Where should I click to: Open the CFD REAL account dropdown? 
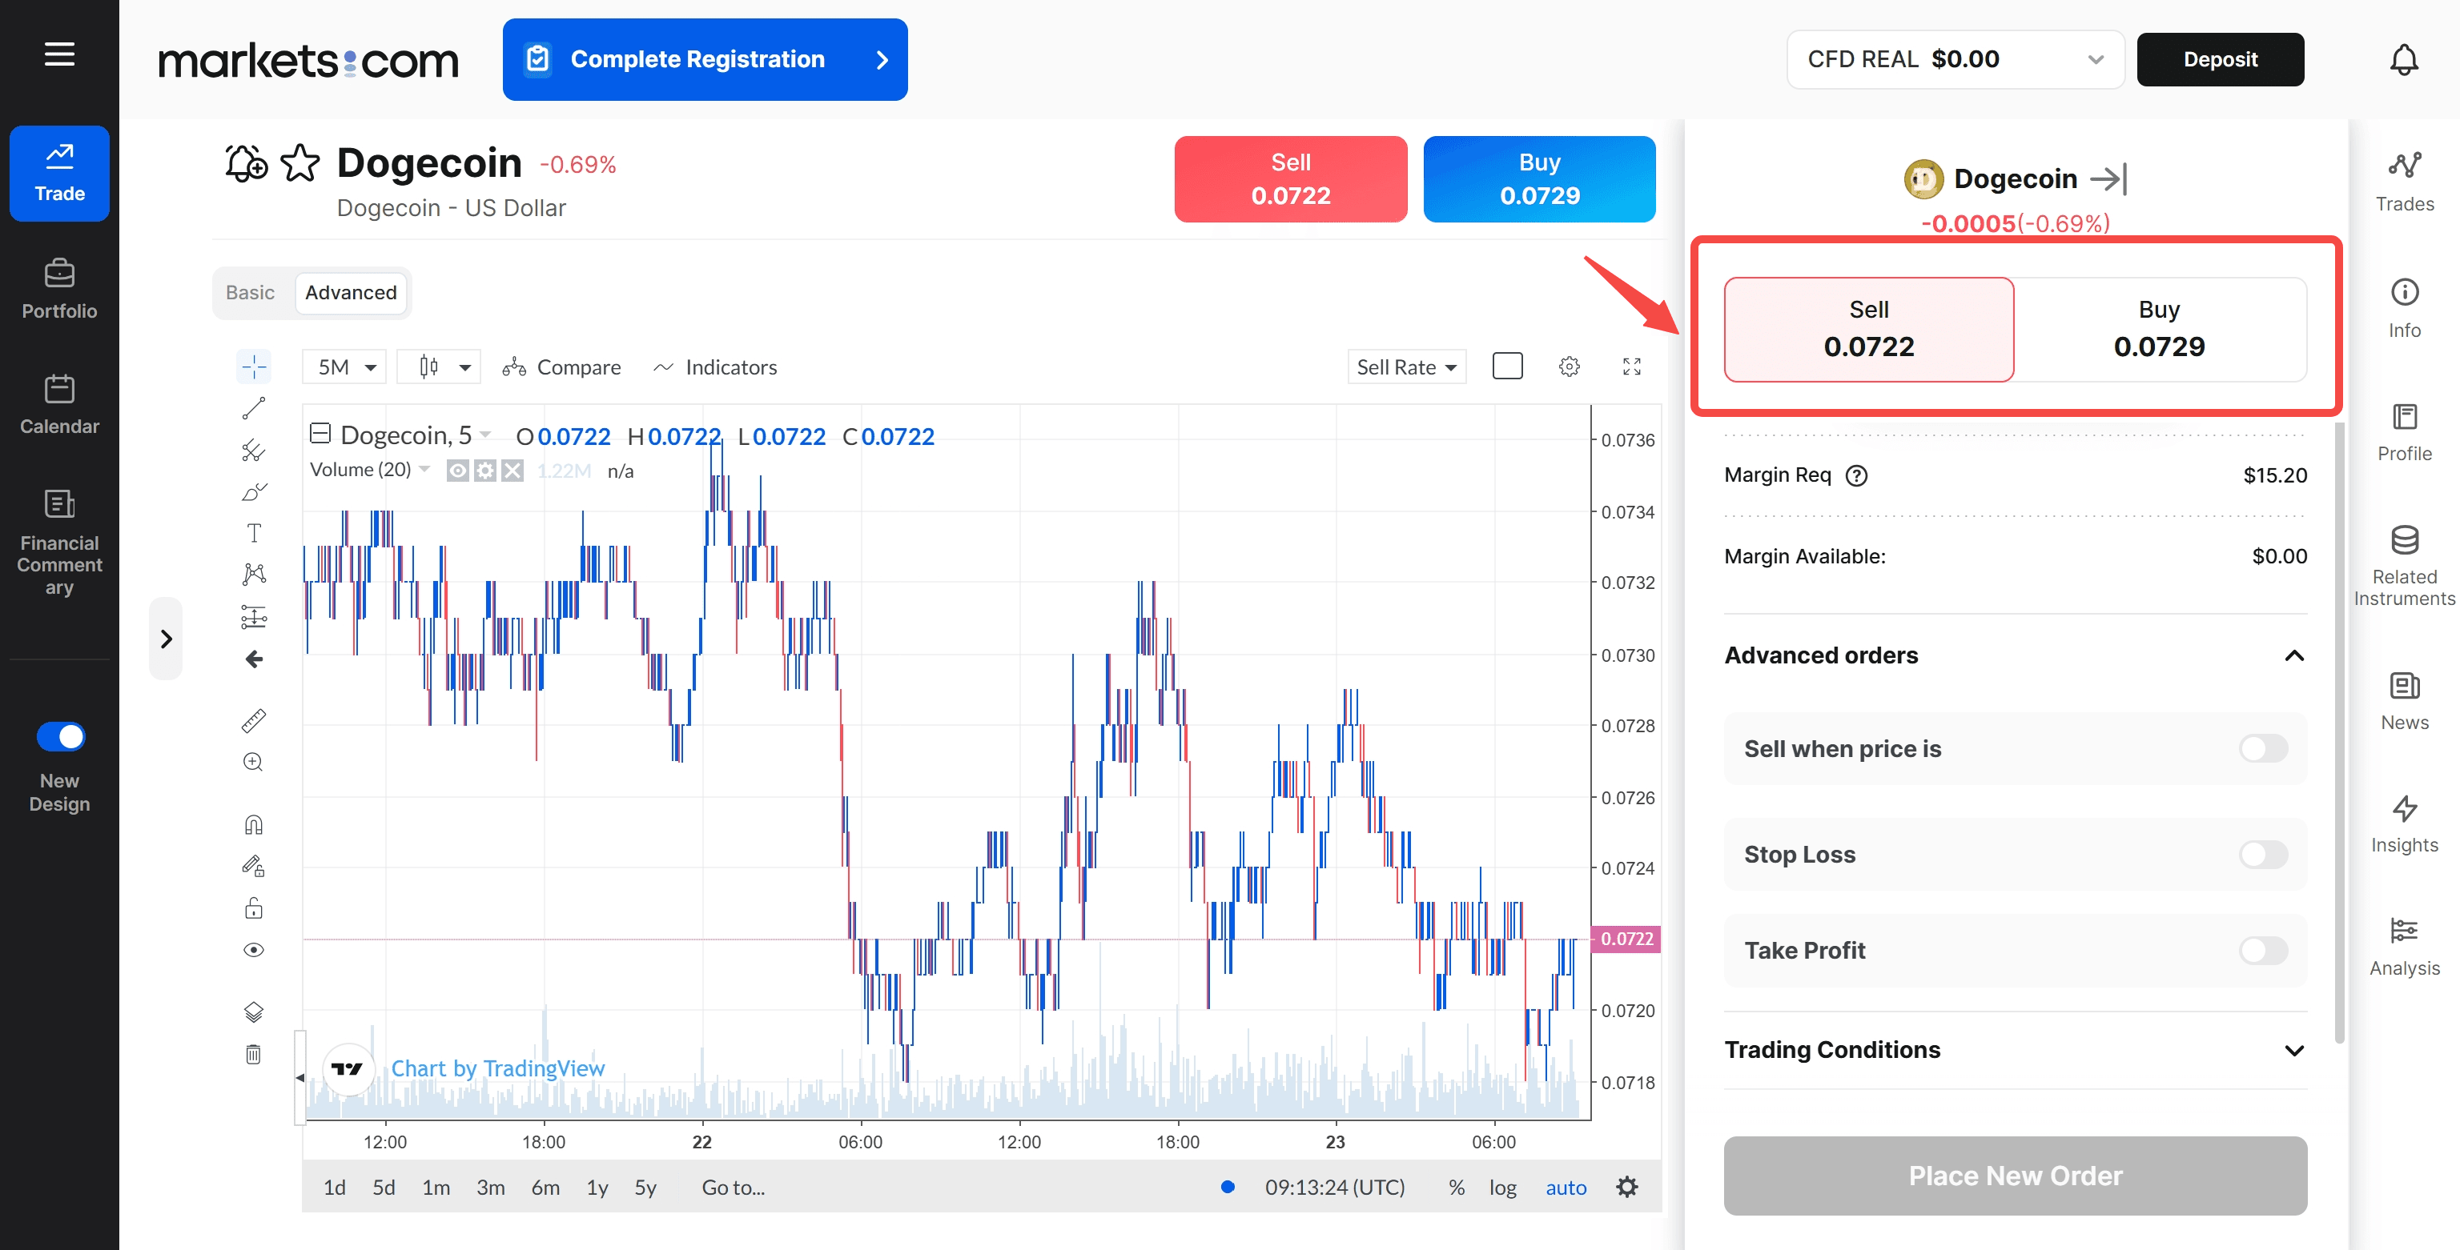tap(1955, 59)
